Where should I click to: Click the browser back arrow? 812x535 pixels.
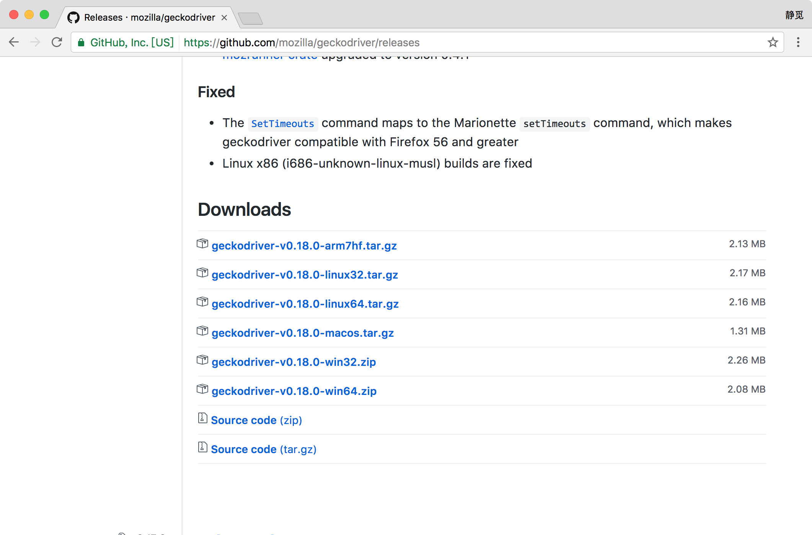pos(14,42)
